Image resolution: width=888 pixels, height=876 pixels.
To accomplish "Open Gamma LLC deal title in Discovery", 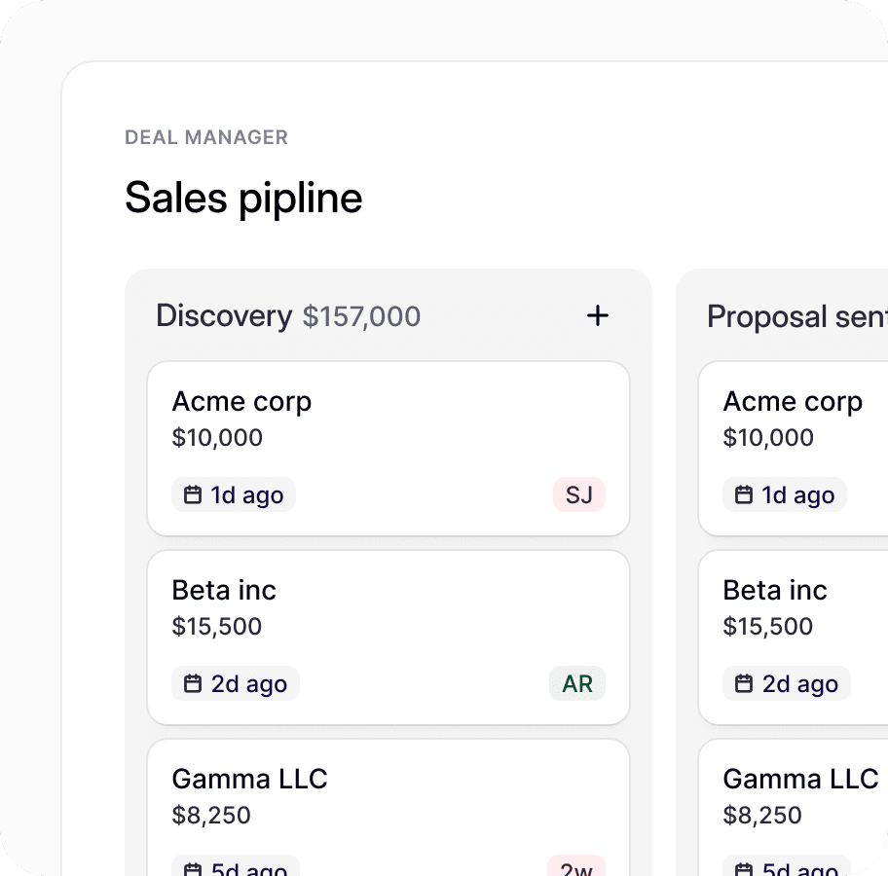I will 249,779.
